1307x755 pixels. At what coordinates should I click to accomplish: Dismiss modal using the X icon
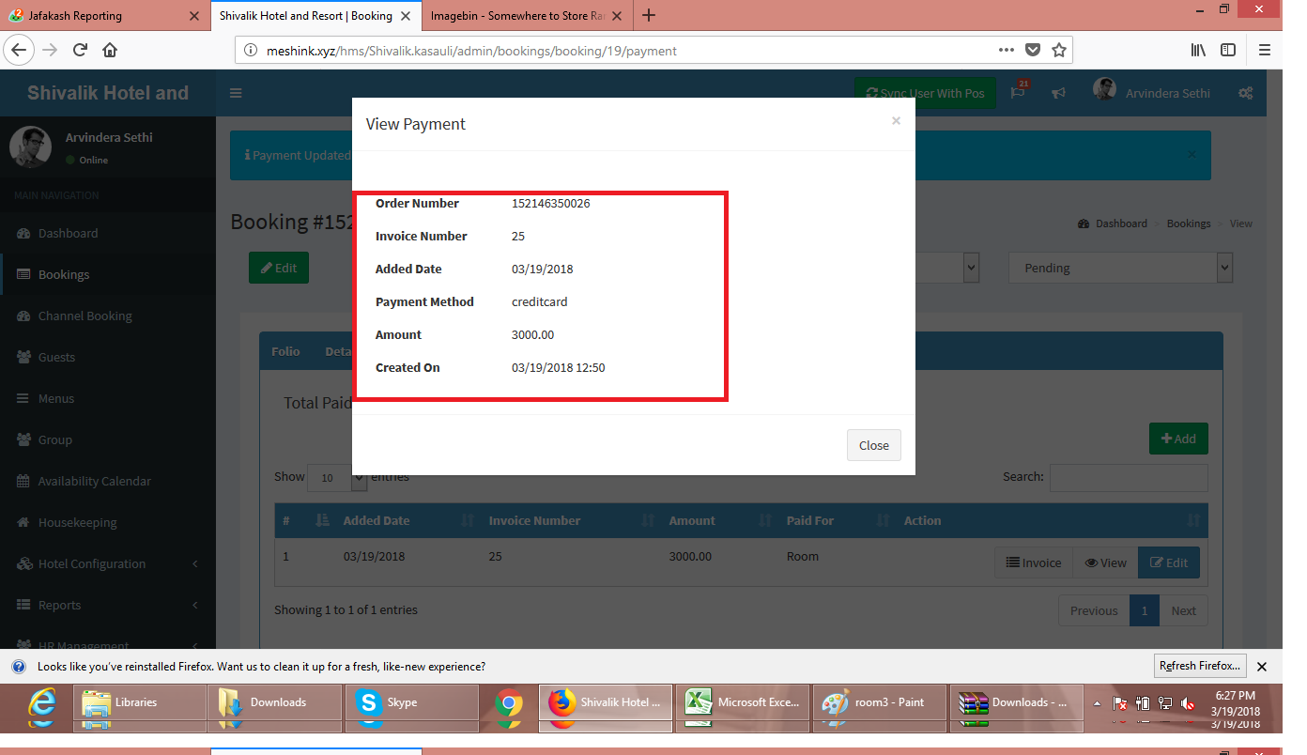coord(896,120)
